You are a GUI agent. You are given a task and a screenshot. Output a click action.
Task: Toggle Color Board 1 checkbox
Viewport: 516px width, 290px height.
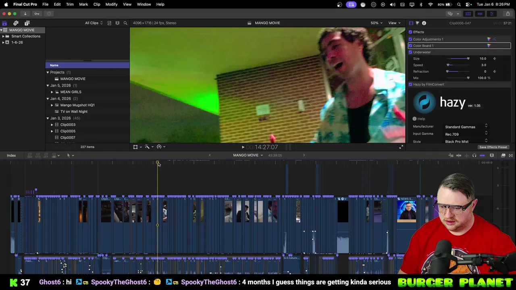pyautogui.click(x=410, y=46)
